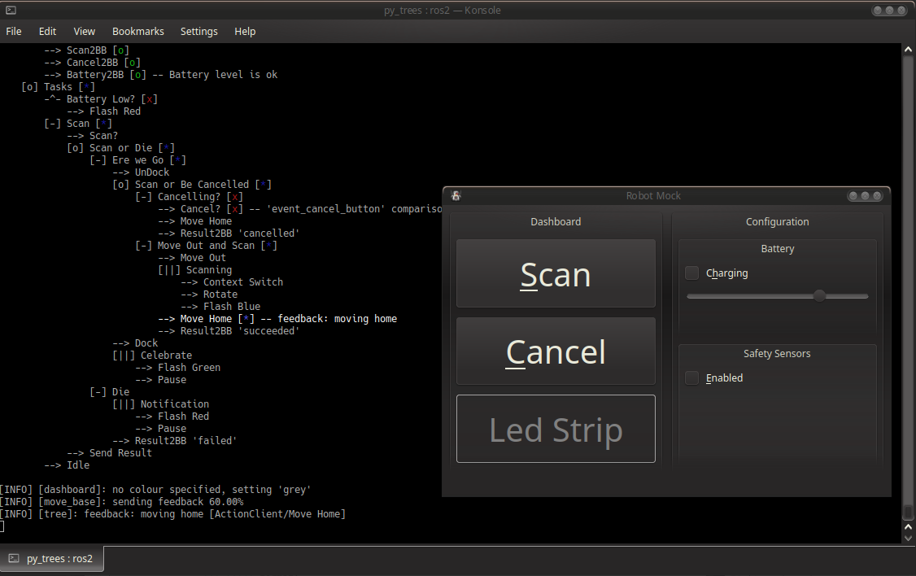Click the 'UnDock' tree line
The height and width of the screenshot is (576, 916).
tap(141, 172)
